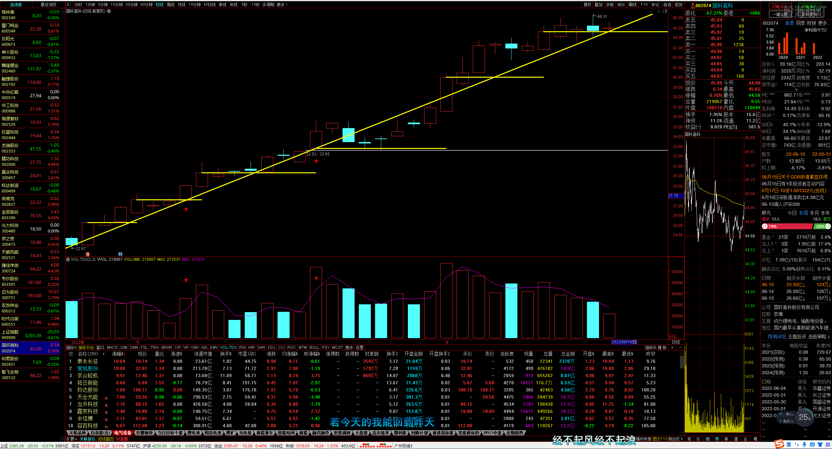Click the list menu icon beside 名称(259)

click(x=71, y=354)
